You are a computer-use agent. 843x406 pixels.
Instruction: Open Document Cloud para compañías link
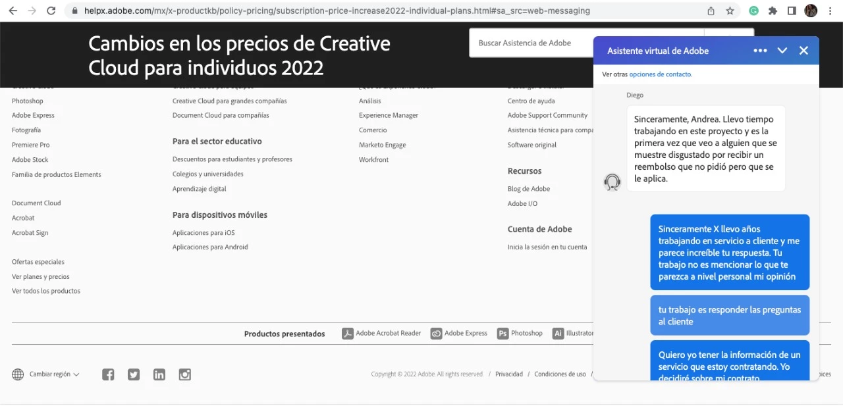[x=221, y=115]
